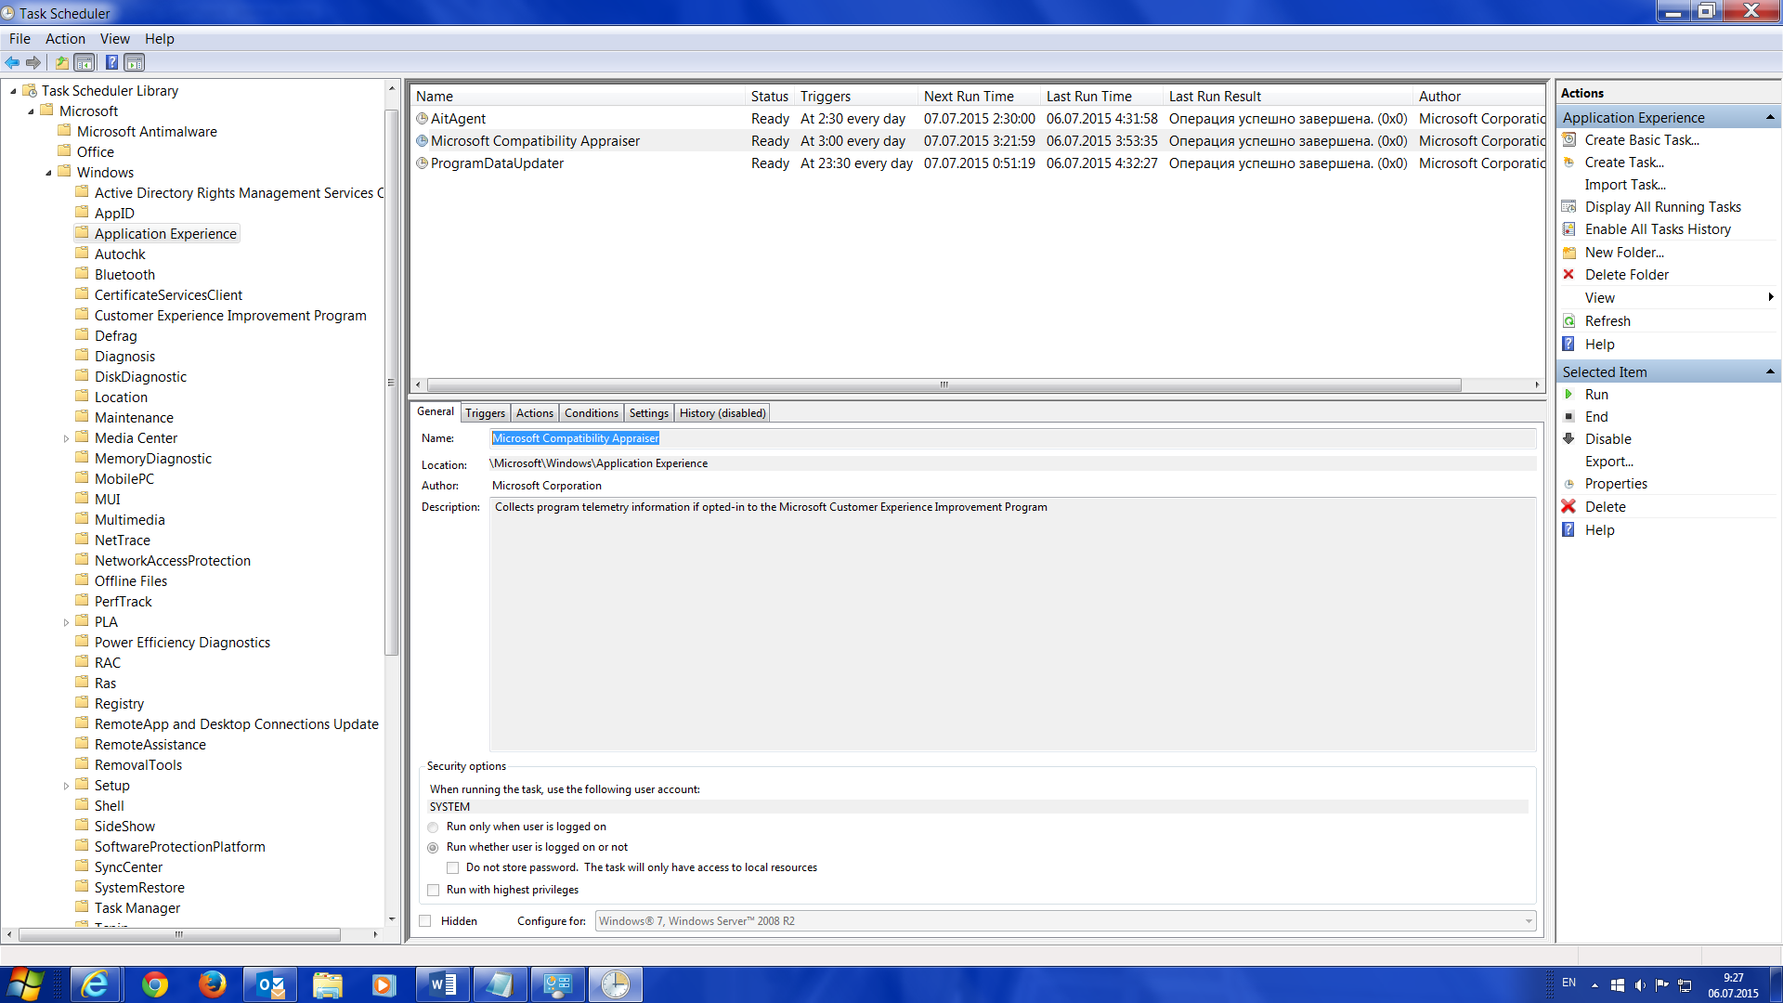The width and height of the screenshot is (1783, 1003).
Task: Click the Back arrow toolbar icon
Action: click(x=12, y=62)
